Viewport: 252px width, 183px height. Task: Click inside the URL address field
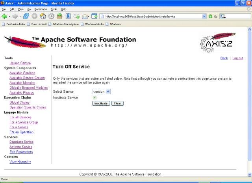tap(152, 16)
